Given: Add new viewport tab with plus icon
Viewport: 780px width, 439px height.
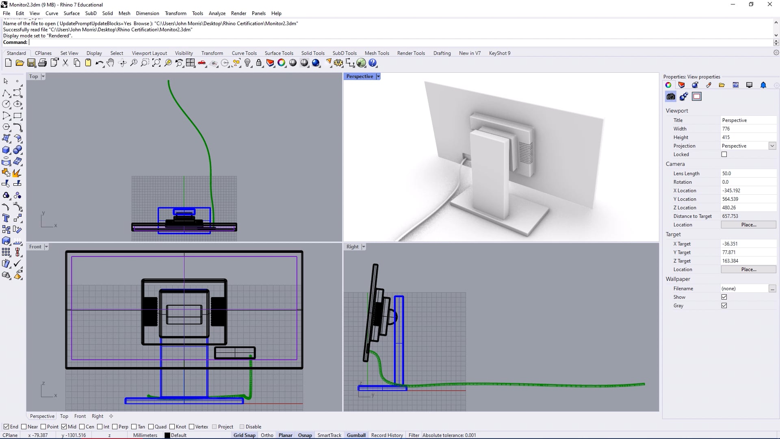Looking at the screenshot, I should click(111, 416).
